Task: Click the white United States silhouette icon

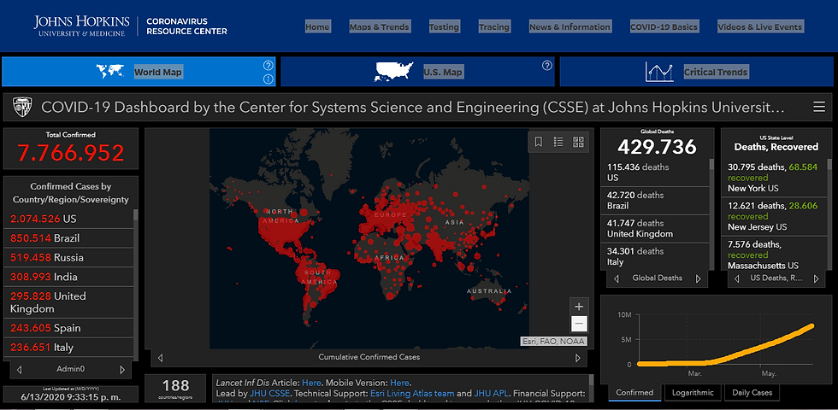Action: click(394, 72)
